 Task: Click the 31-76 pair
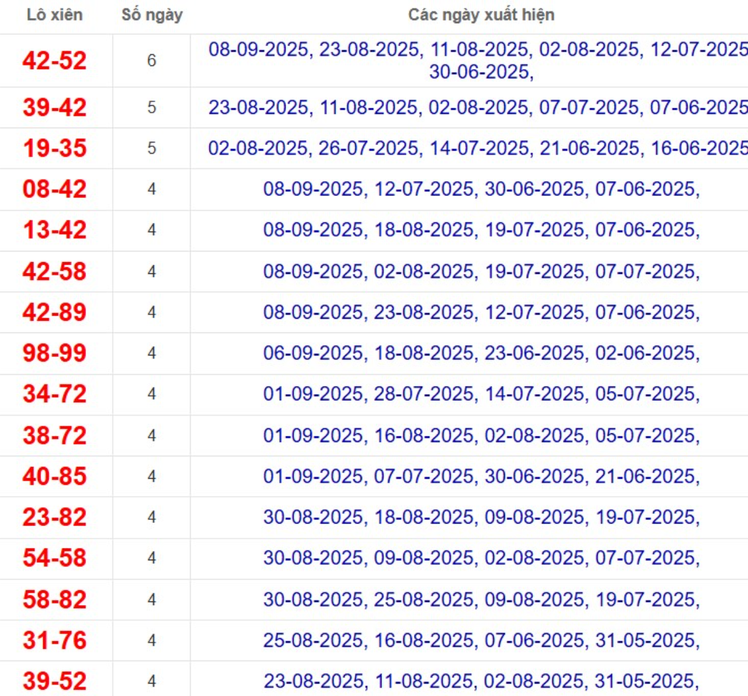[55, 640]
